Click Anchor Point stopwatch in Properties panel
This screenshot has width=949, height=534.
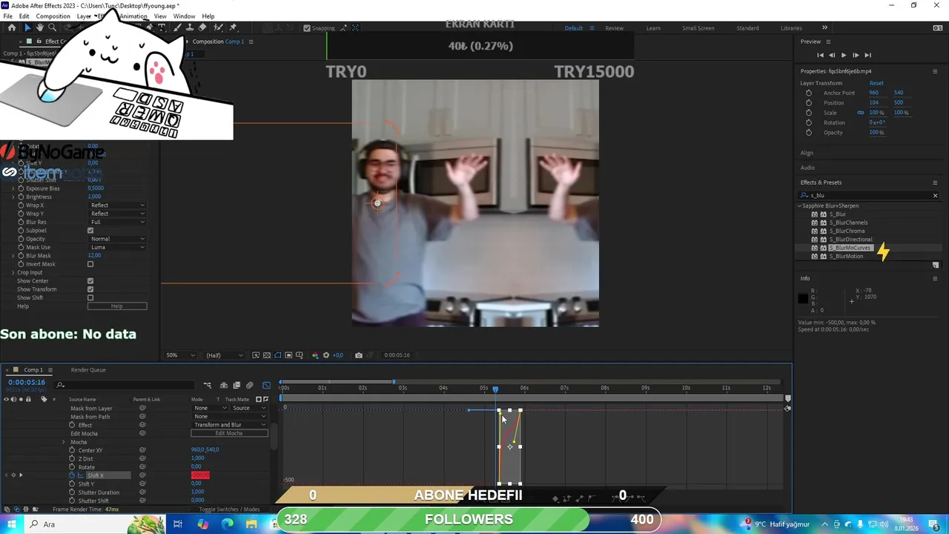pyautogui.click(x=808, y=93)
